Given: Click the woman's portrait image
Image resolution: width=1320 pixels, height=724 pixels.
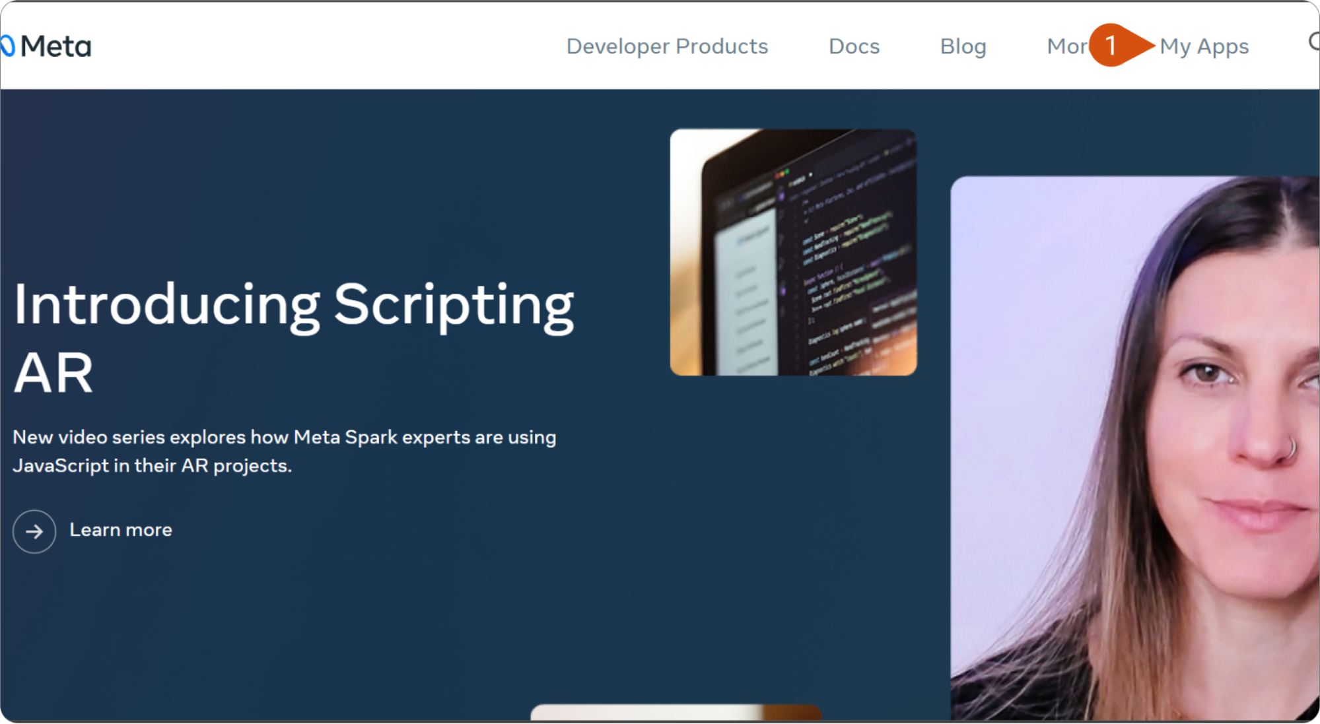Looking at the screenshot, I should pyautogui.click(x=1134, y=448).
